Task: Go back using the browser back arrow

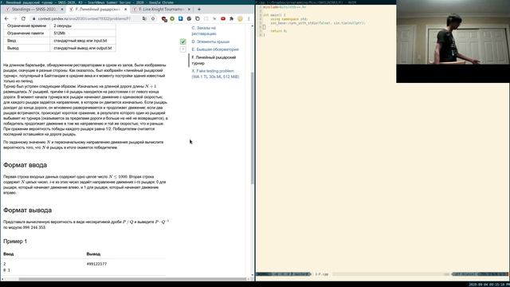Action: (6, 19)
